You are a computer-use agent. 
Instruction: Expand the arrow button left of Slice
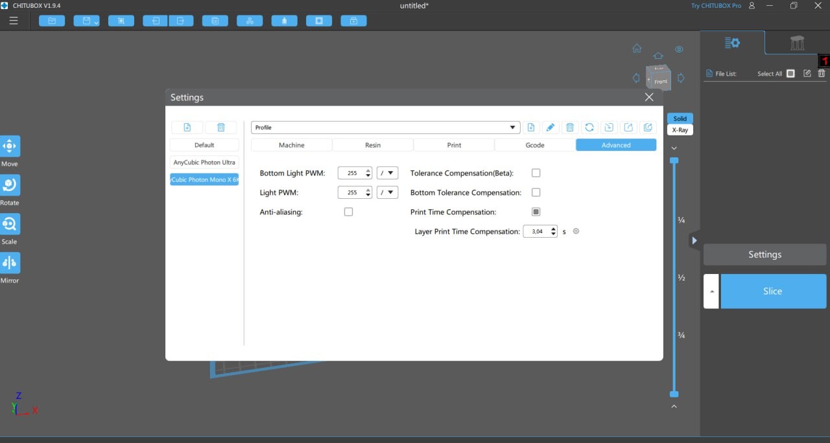point(711,291)
